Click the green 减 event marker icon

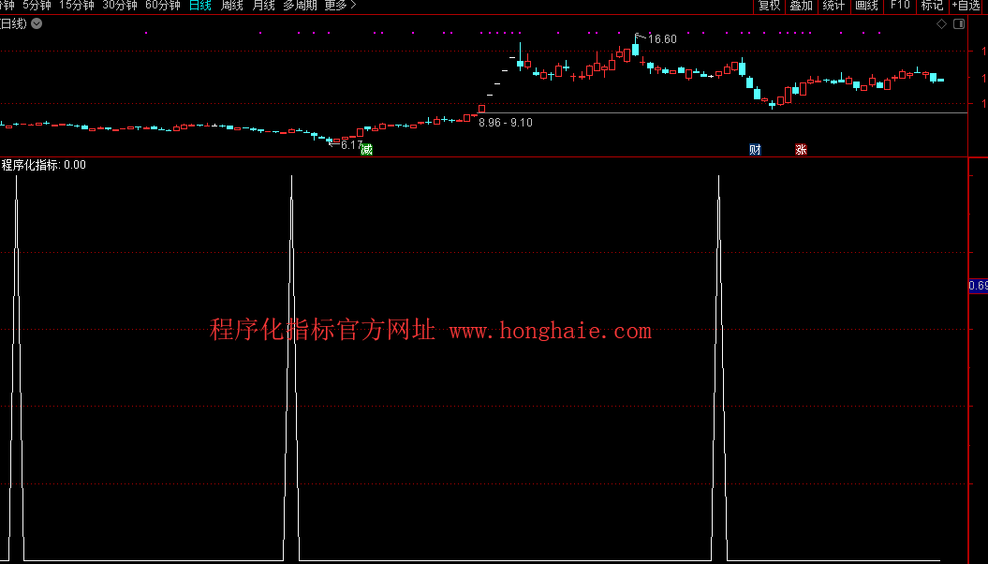(366, 150)
